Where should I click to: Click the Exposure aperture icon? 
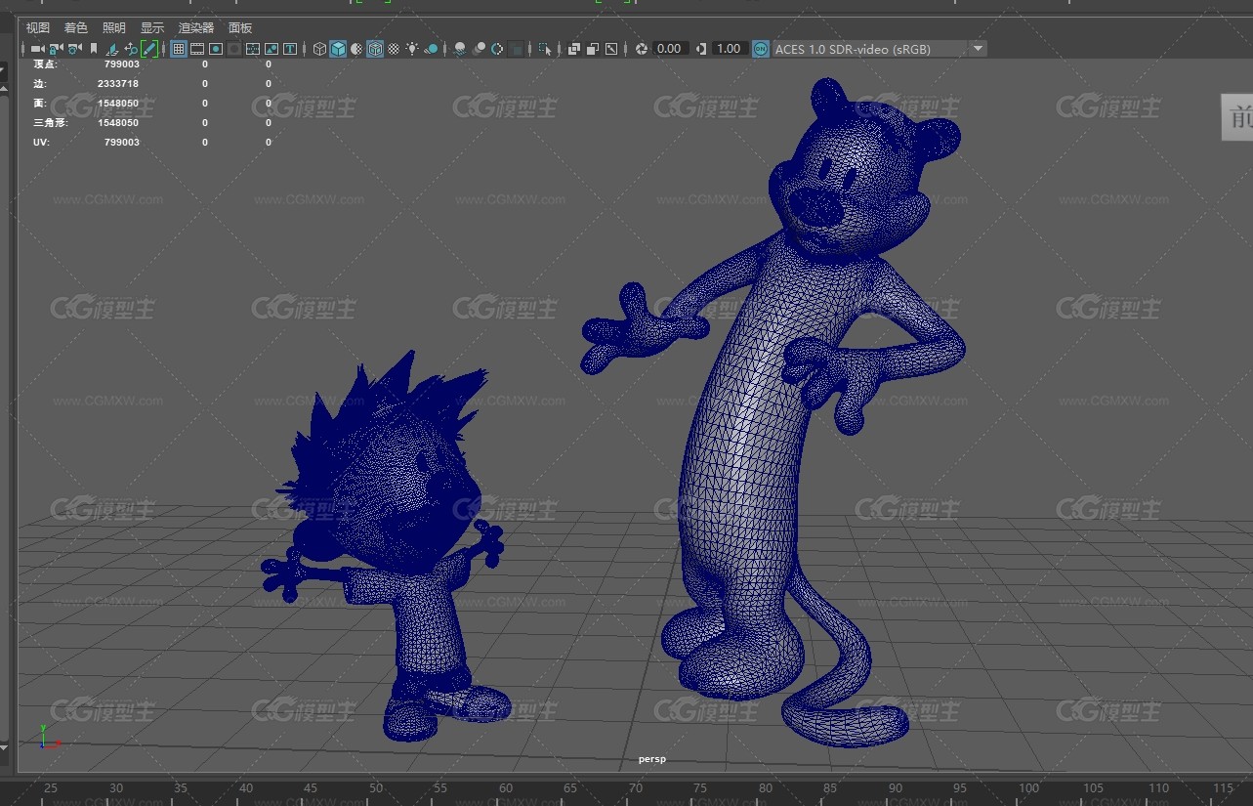pos(642,49)
